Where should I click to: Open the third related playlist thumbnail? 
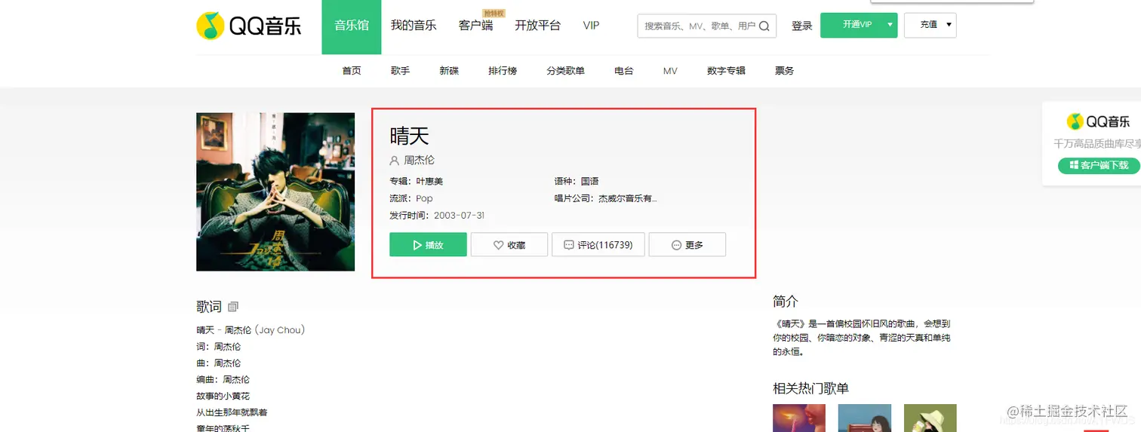(x=930, y=418)
